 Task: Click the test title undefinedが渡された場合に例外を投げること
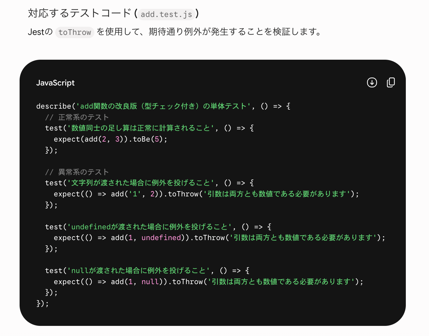150,227
